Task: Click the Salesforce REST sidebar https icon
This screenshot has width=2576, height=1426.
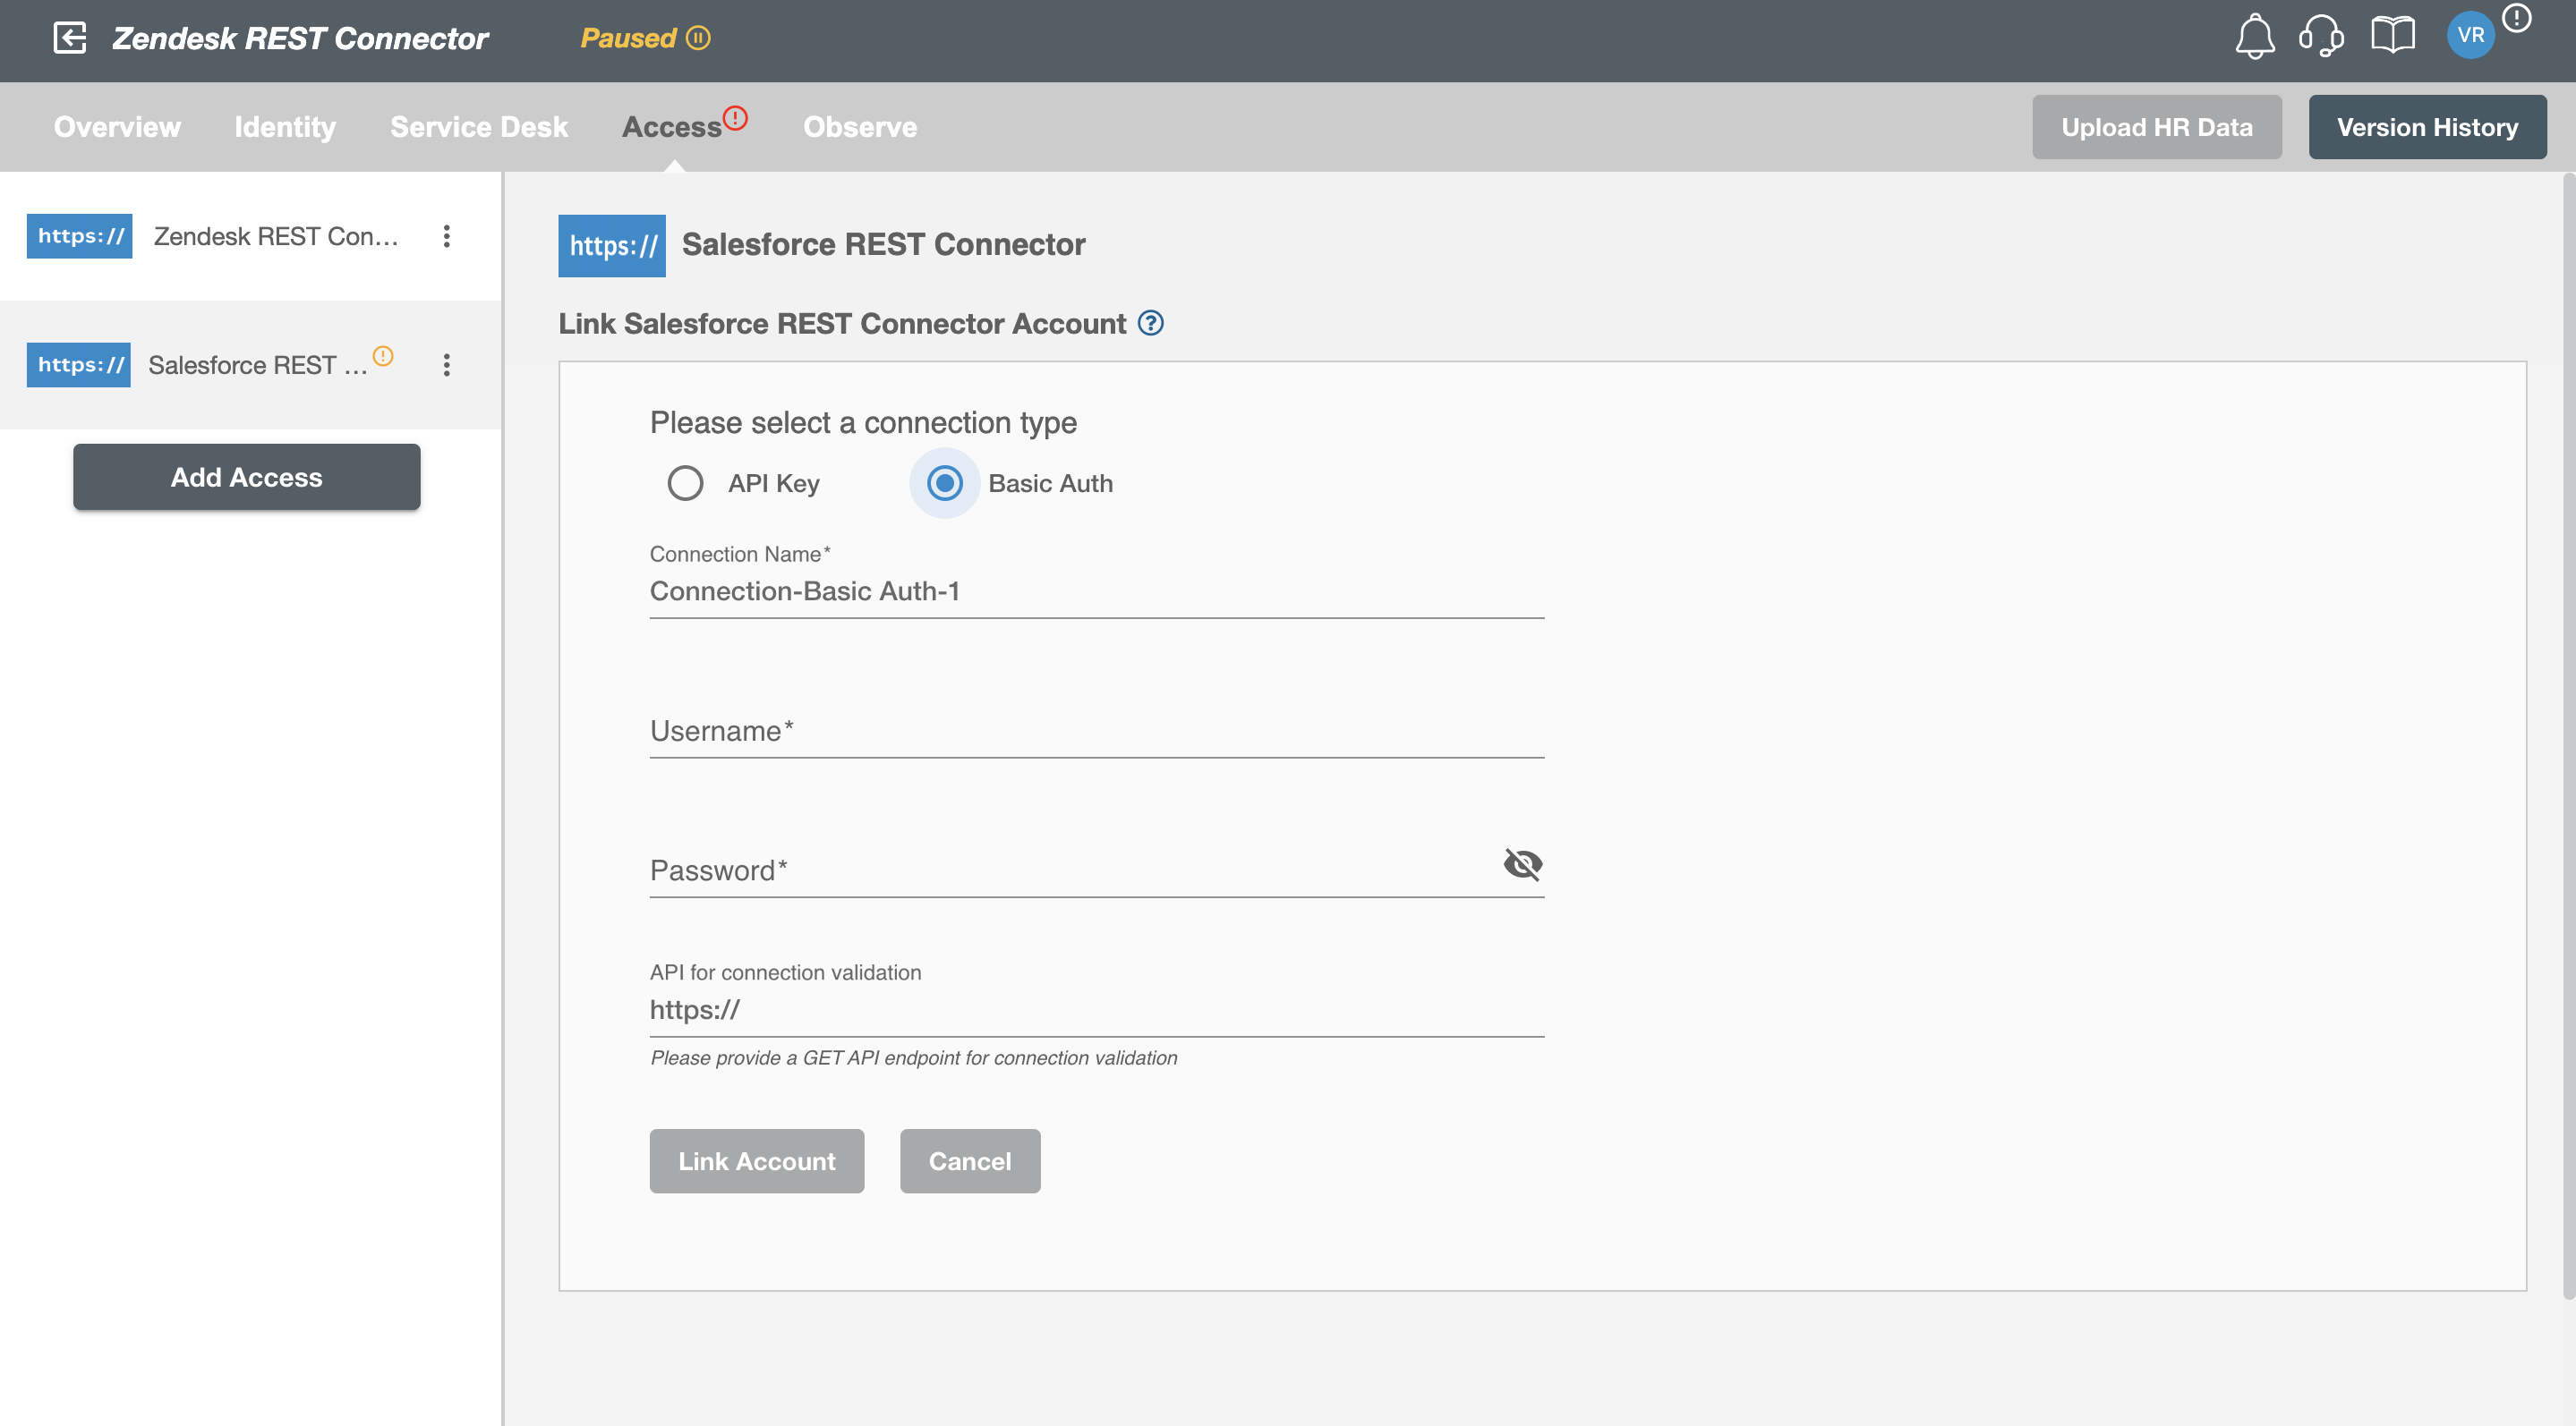Action: (79, 365)
